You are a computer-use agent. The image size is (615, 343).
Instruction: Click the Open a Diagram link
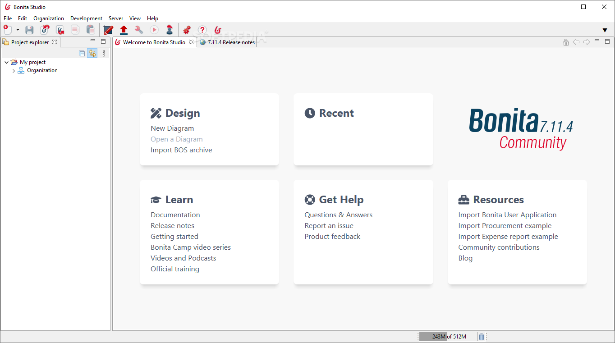(177, 139)
